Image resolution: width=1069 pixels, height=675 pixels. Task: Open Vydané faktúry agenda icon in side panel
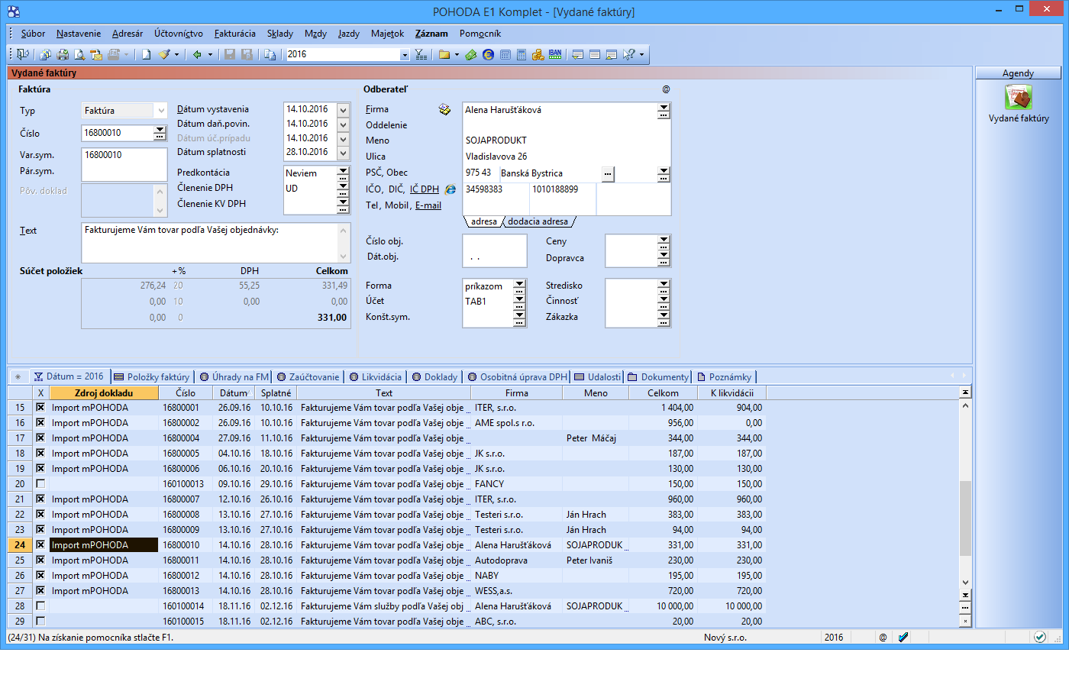[1018, 97]
